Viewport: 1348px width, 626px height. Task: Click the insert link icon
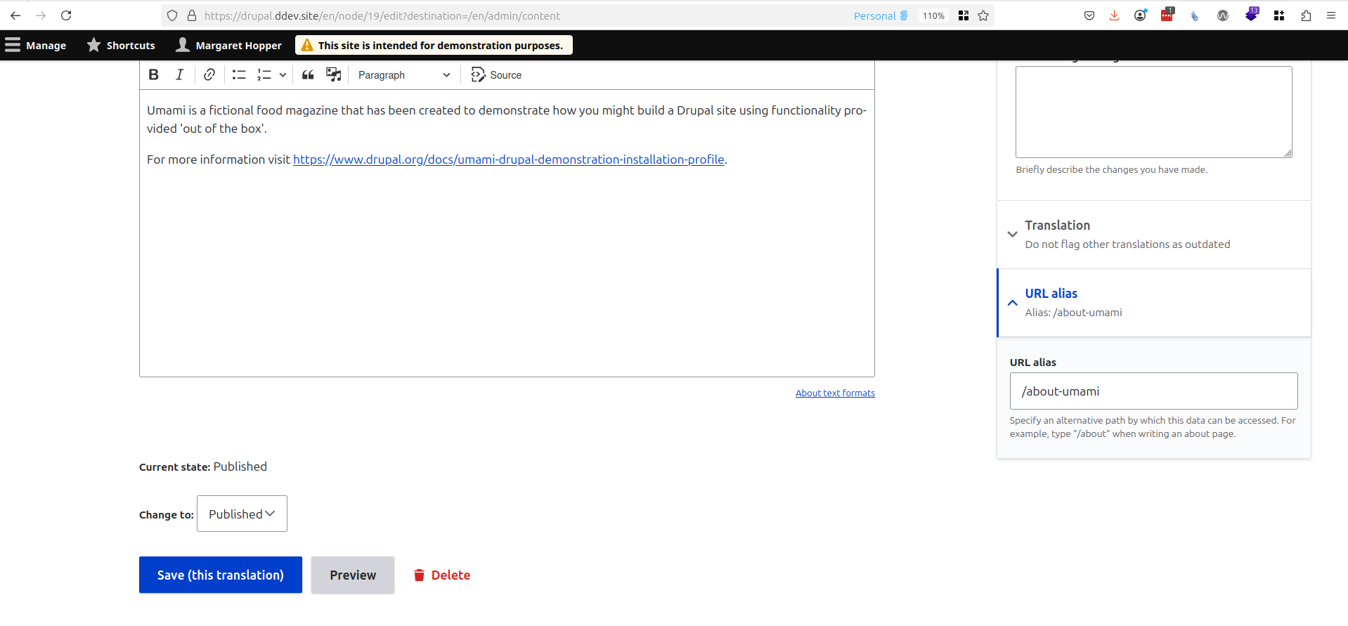(x=209, y=75)
